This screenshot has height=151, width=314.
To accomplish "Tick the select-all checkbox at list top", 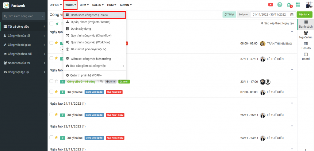I will 51,23.
